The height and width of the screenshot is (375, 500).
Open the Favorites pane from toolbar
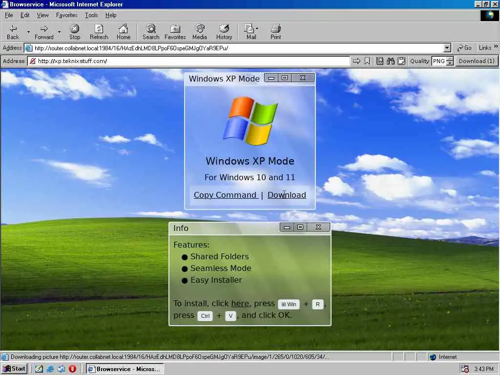tap(175, 32)
